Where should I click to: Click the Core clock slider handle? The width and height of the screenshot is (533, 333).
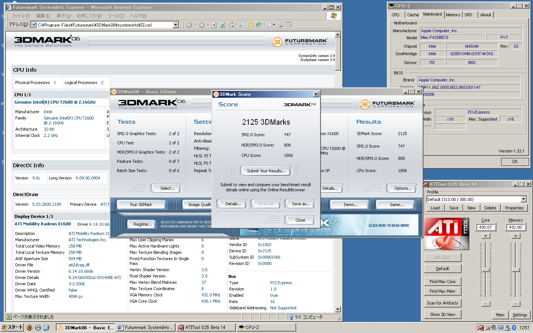tap(486, 270)
